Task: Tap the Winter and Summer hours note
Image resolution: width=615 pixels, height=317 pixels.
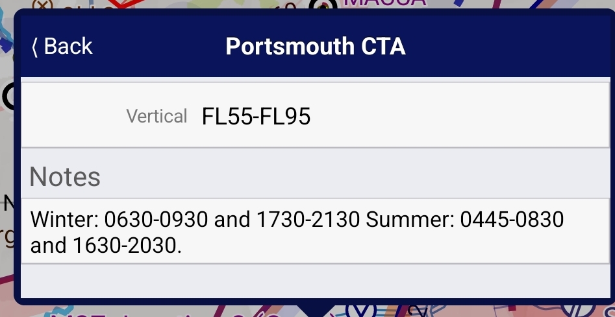Action: point(297,231)
